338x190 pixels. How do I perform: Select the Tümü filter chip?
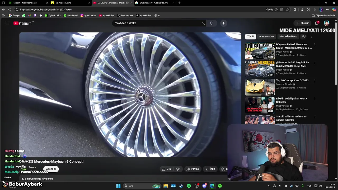click(x=250, y=36)
